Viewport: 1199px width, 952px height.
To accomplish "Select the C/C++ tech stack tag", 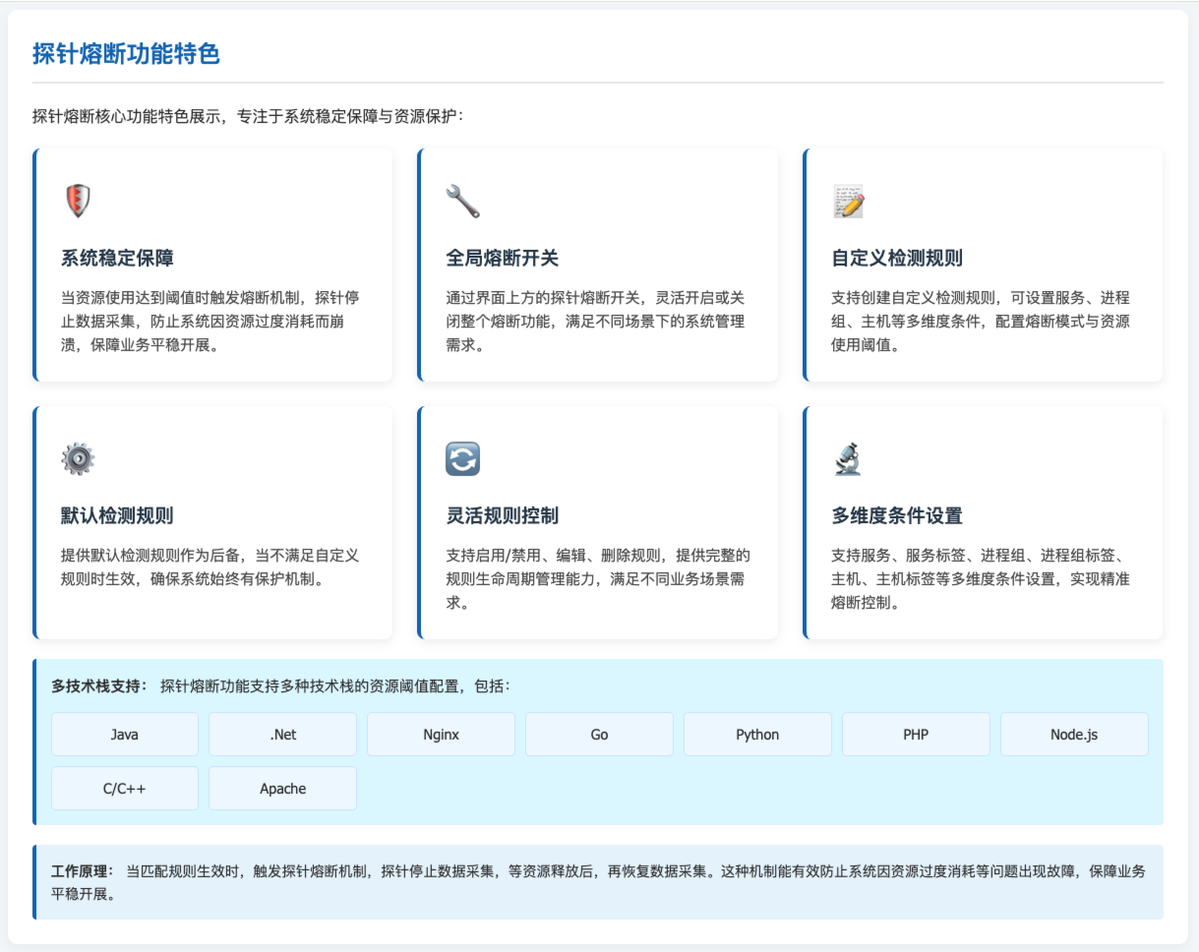I will click(125, 789).
